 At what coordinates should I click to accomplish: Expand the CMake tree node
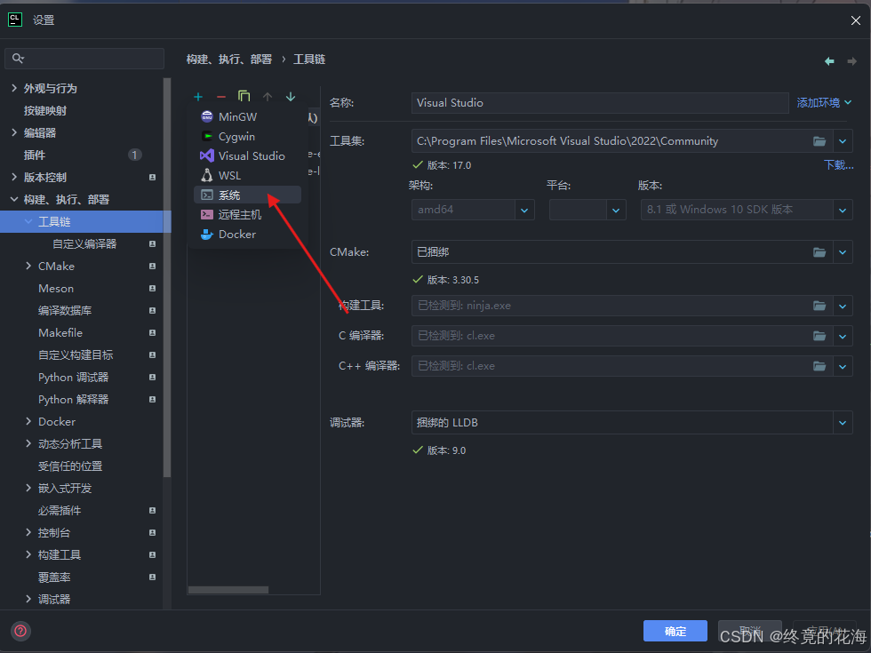[28, 266]
